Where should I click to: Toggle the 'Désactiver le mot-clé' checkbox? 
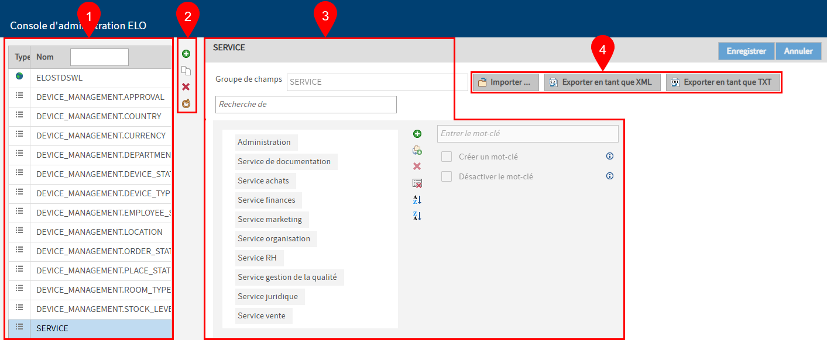click(x=447, y=176)
